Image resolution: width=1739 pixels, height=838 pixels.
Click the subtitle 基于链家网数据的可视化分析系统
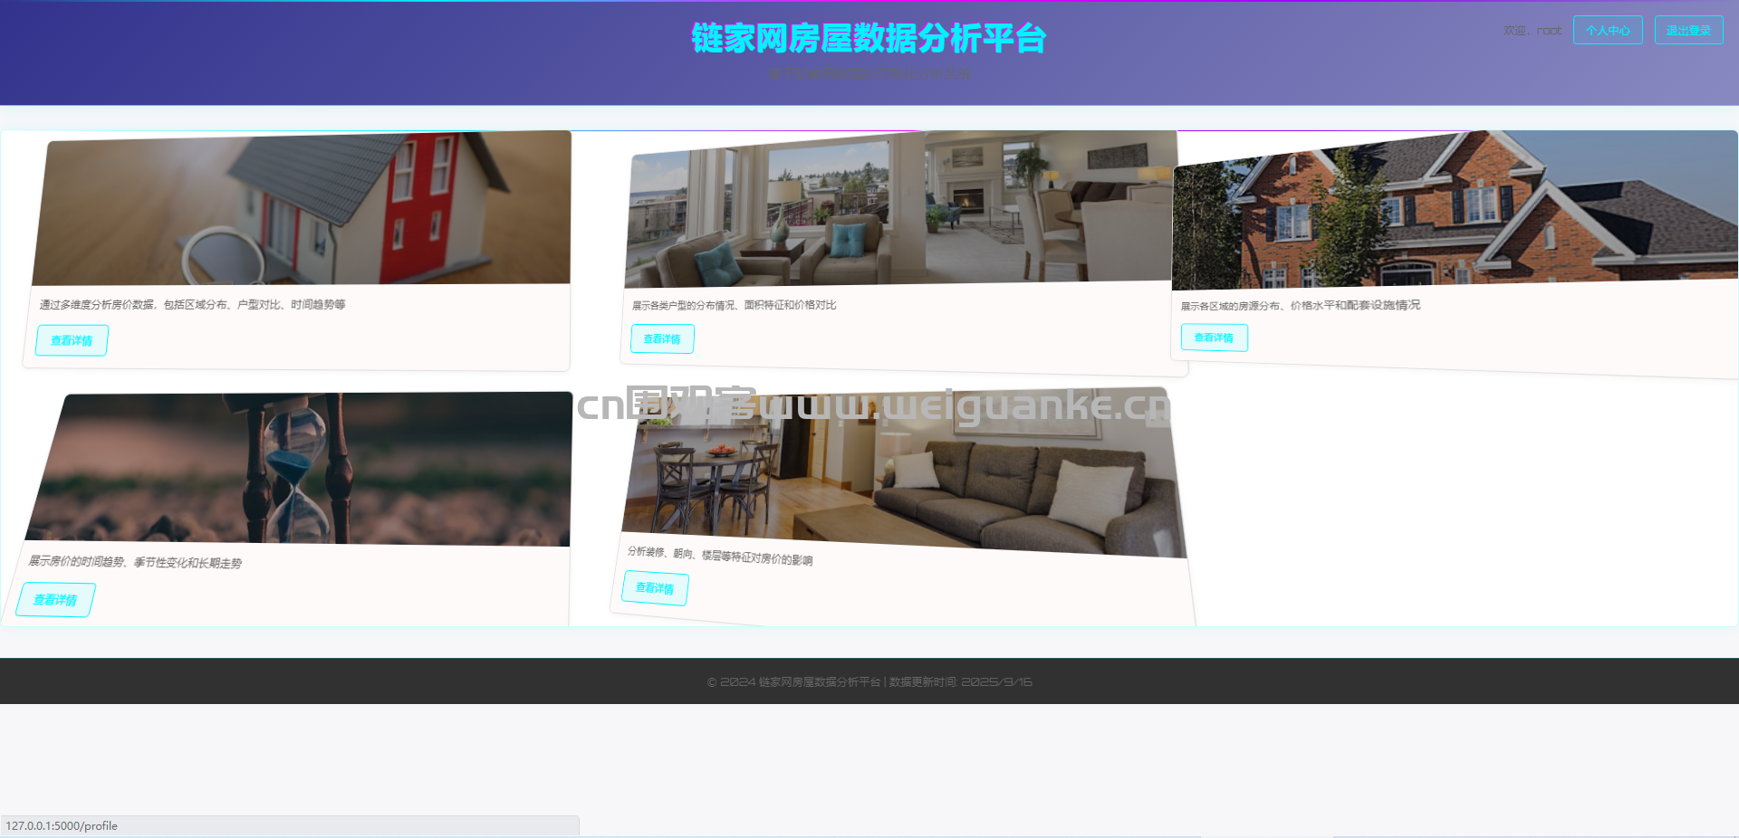point(869,73)
